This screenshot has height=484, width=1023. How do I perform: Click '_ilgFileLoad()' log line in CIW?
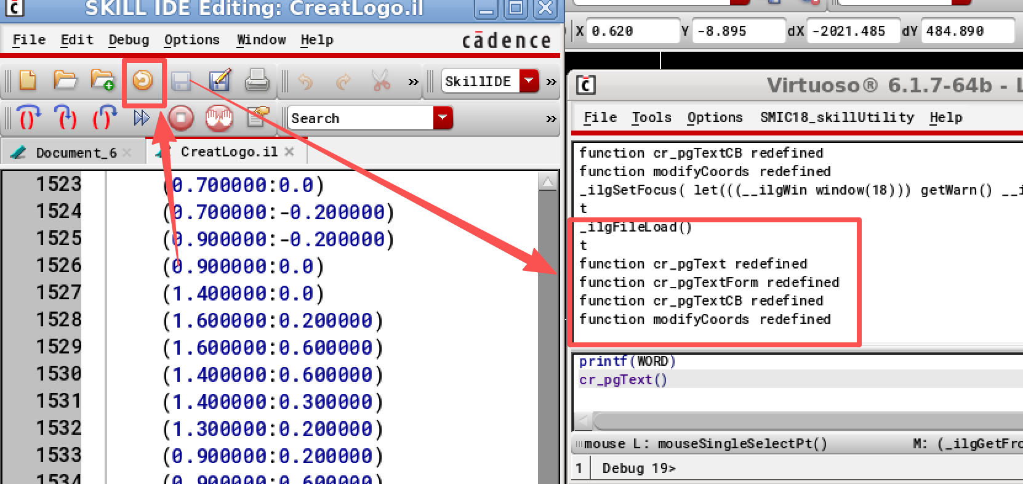point(636,227)
